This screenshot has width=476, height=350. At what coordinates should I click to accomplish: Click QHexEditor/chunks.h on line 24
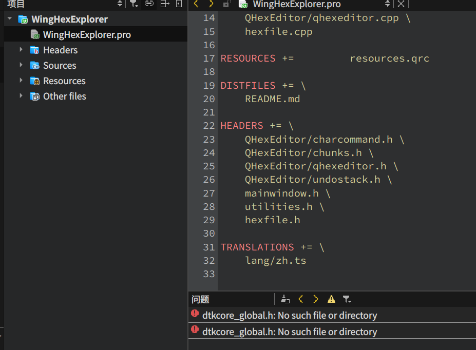[303, 152]
